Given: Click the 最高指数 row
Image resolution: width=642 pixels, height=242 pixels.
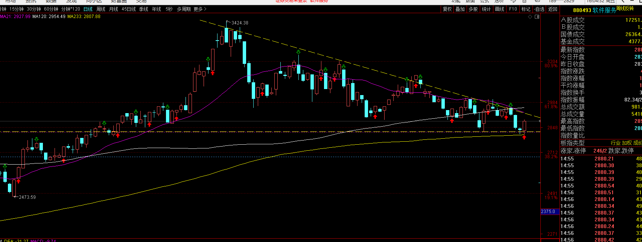Looking at the screenshot, I should (601, 121).
